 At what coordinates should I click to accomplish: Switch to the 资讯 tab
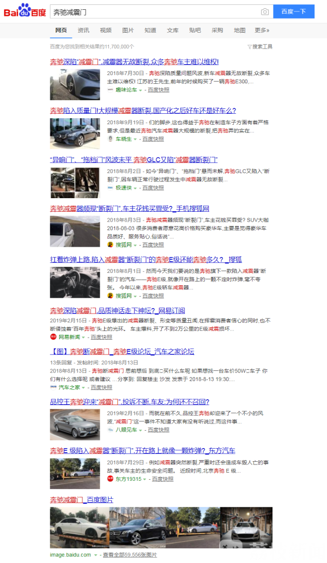(x=83, y=30)
